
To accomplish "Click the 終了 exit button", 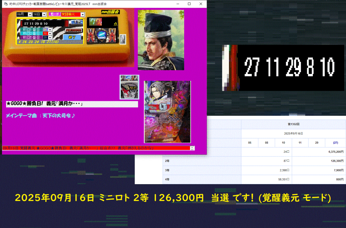I will tap(72, 37).
